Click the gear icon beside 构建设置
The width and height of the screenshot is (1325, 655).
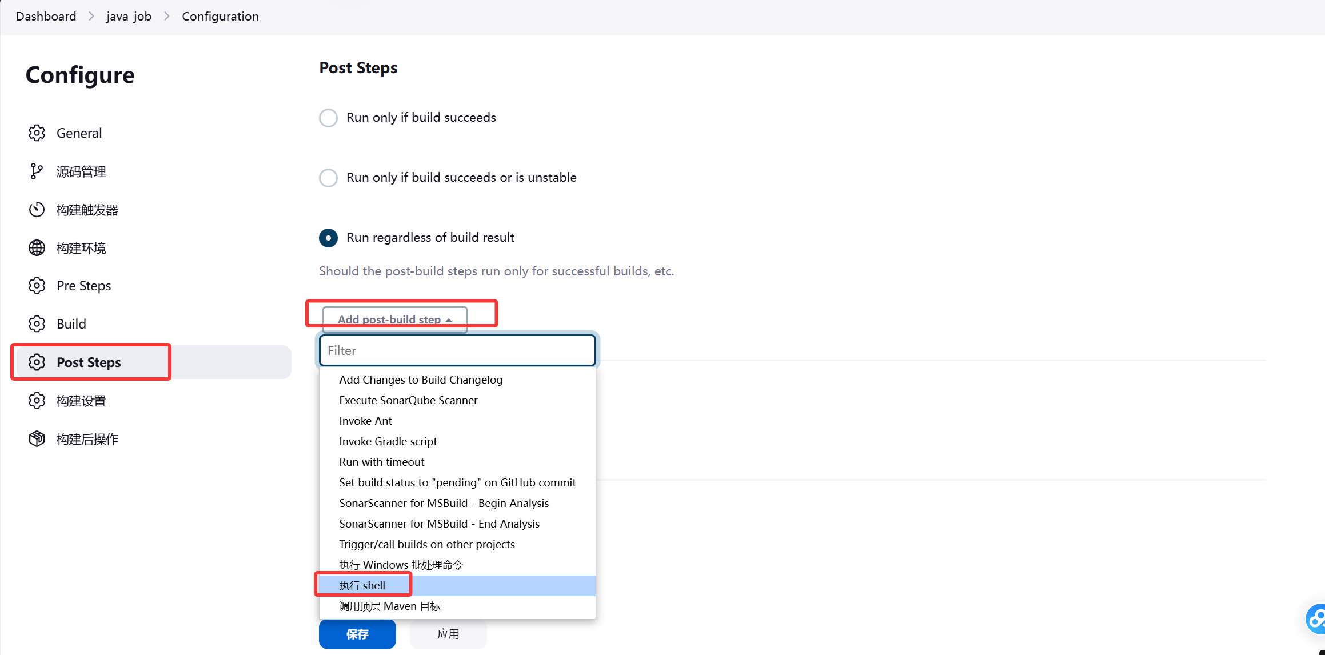tap(37, 401)
